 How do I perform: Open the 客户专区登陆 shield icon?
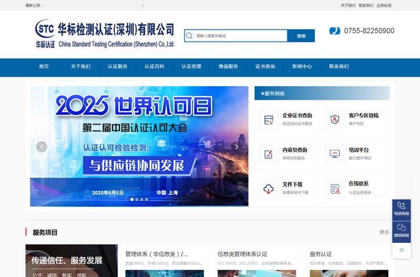click(335, 120)
